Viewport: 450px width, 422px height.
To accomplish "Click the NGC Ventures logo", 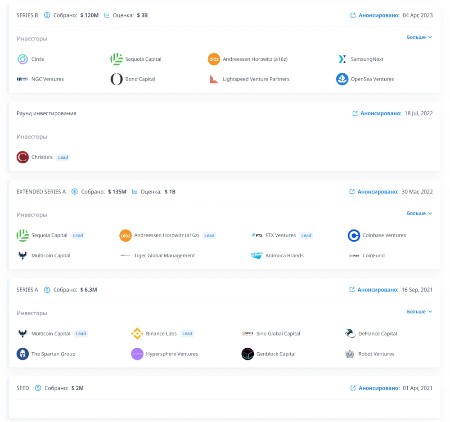I will [x=22, y=79].
